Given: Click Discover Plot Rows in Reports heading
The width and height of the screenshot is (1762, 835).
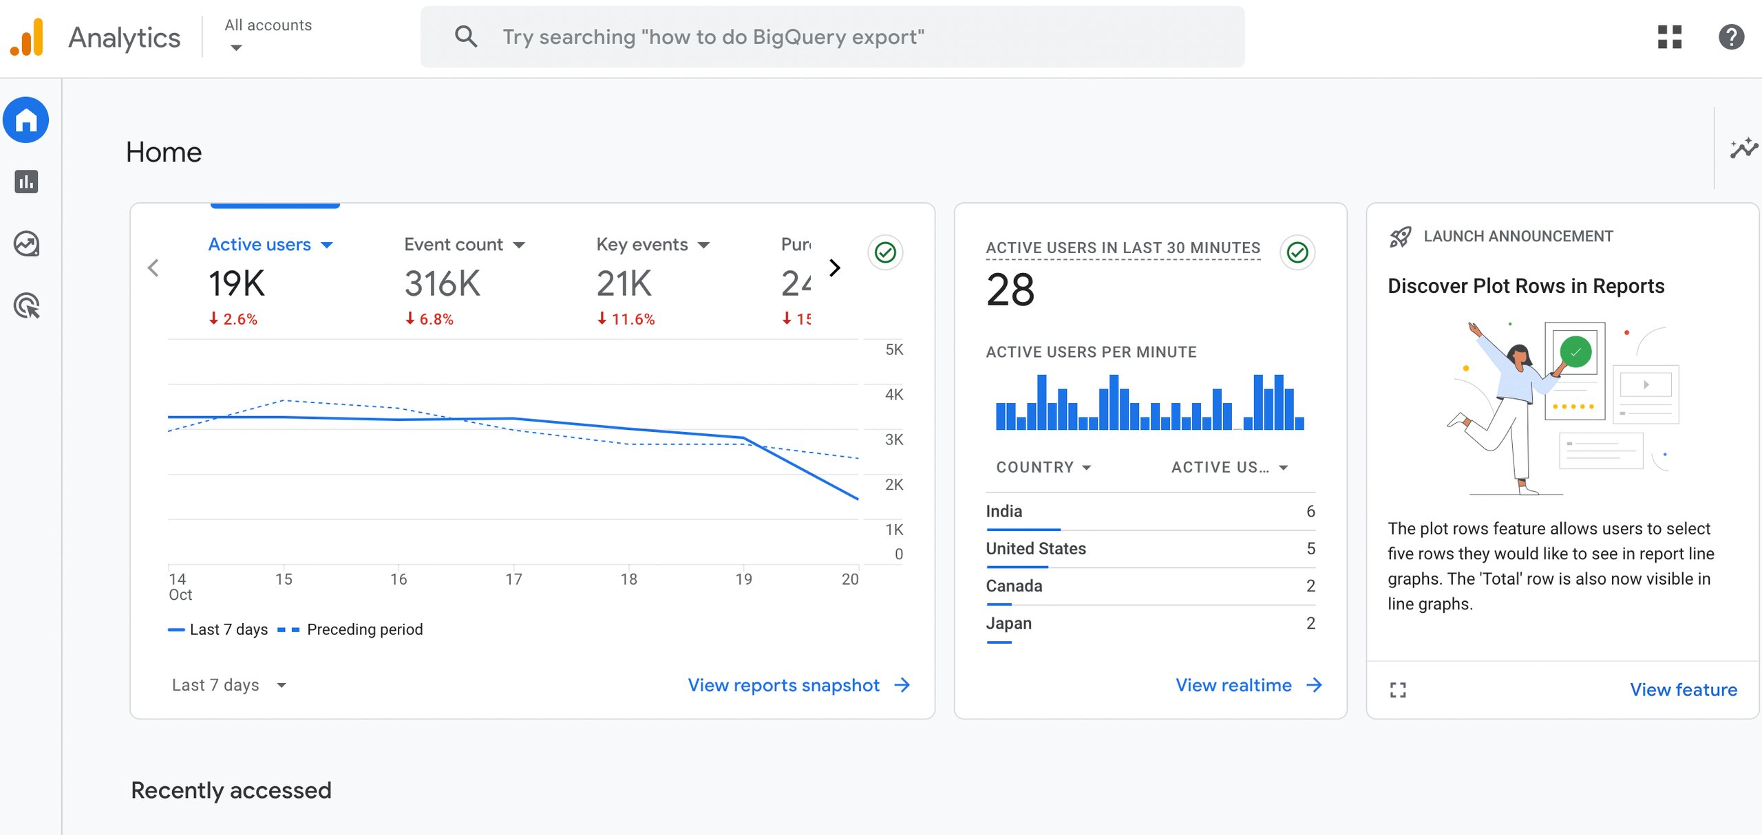Looking at the screenshot, I should (1526, 286).
